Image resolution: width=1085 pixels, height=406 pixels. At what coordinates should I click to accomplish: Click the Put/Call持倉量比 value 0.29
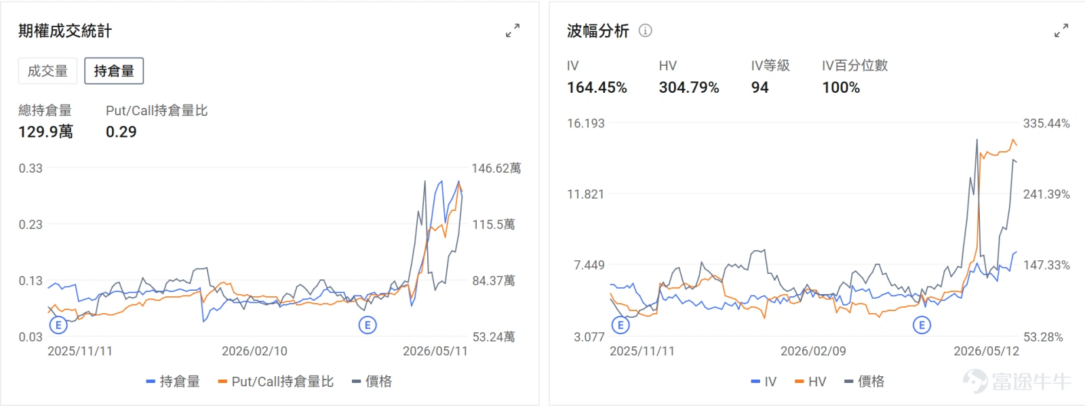pyautogui.click(x=121, y=131)
